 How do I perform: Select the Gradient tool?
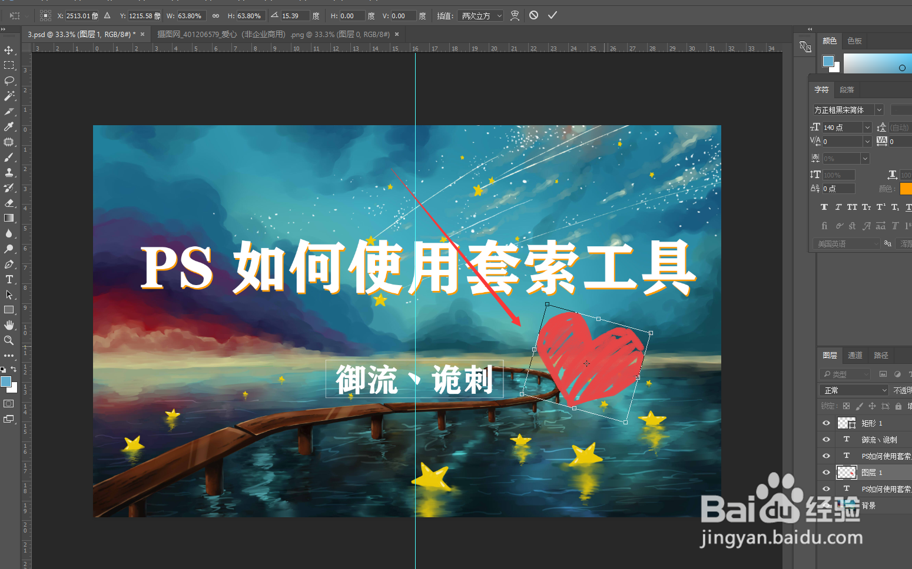9,218
